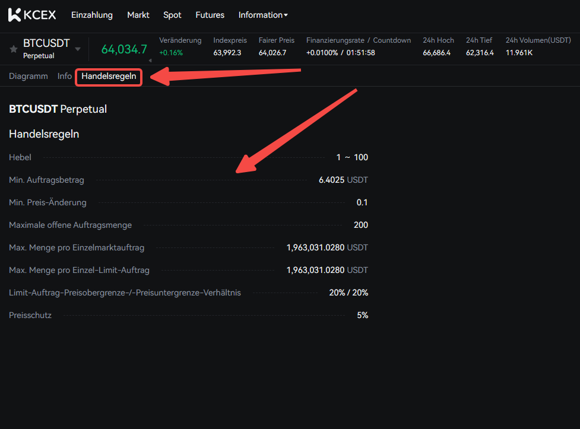The width and height of the screenshot is (580, 429).
Task: Click the Min. Auftragsbetrag value 6.4025
Action: coord(331,180)
